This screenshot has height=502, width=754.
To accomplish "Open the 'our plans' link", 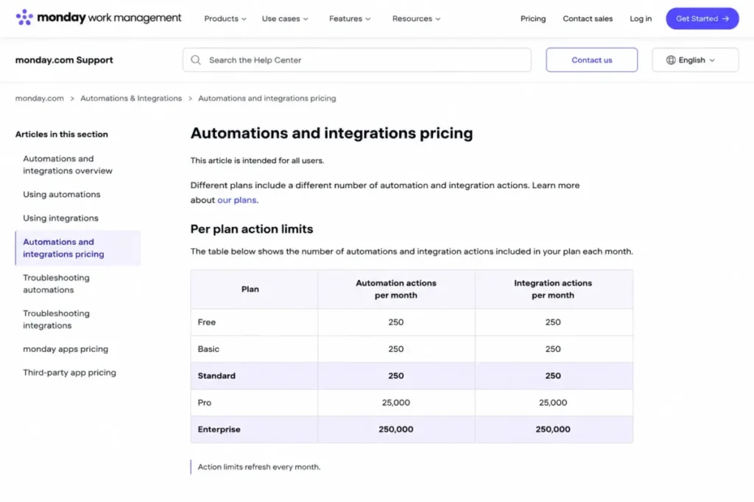I will [236, 200].
